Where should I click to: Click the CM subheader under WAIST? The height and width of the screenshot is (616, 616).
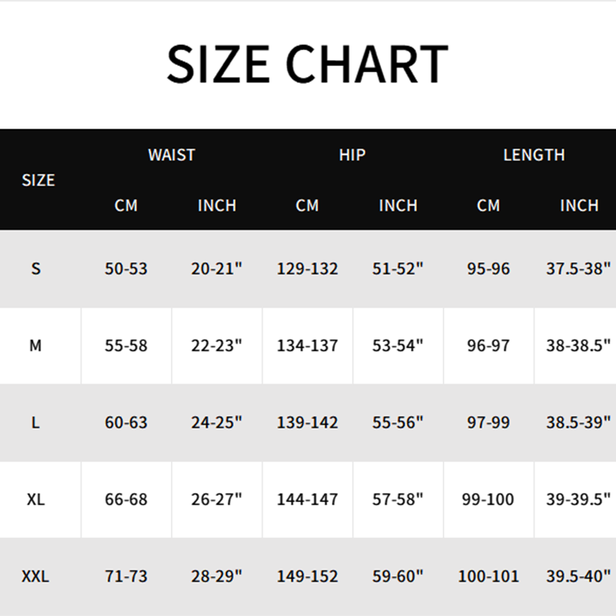126,206
